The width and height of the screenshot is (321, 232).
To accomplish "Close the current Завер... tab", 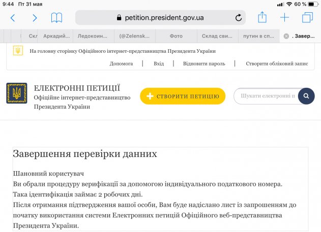I will pyautogui.click(x=286, y=36).
